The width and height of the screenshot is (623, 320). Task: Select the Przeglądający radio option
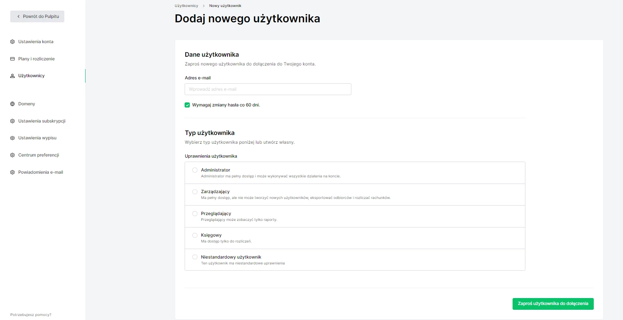coord(195,214)
